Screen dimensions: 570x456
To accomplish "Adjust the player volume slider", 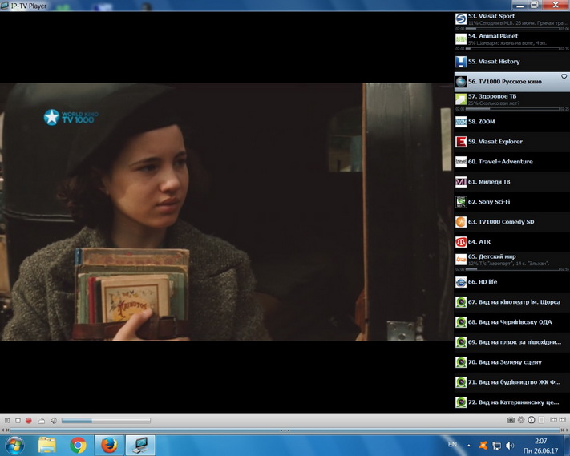I will 106,421.
